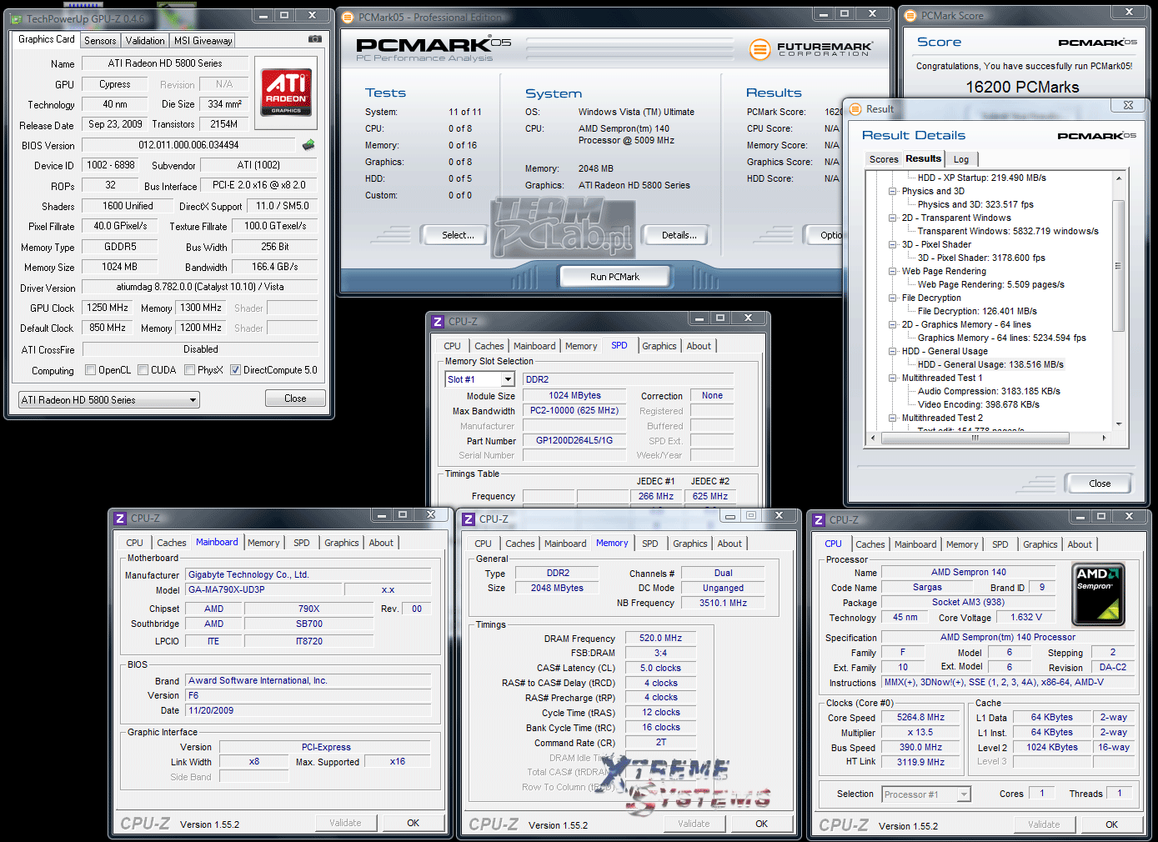Click the PCMark05 title bar orange icon
The width and height of the screenshot is (1158, 842).
(348, 17)
